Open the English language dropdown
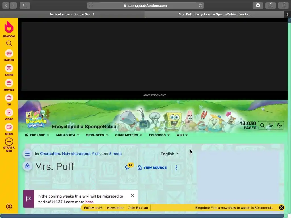291x218 pixels. (x=170, y=154)
